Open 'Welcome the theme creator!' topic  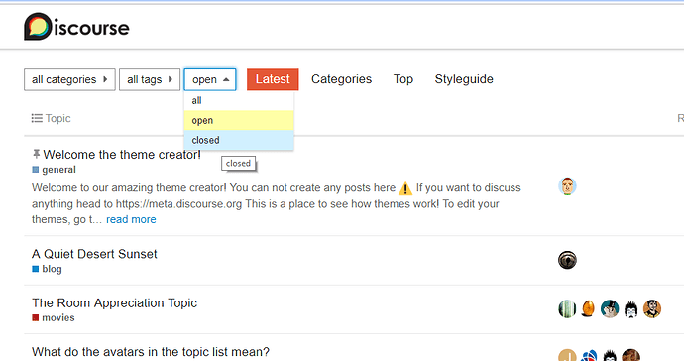click(x=122, y=155)
